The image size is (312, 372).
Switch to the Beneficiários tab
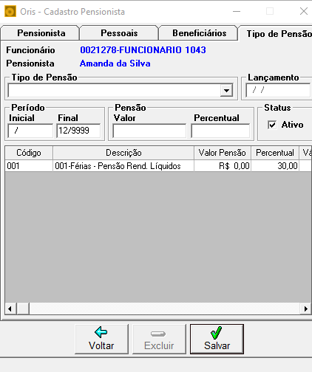[199, 33]
